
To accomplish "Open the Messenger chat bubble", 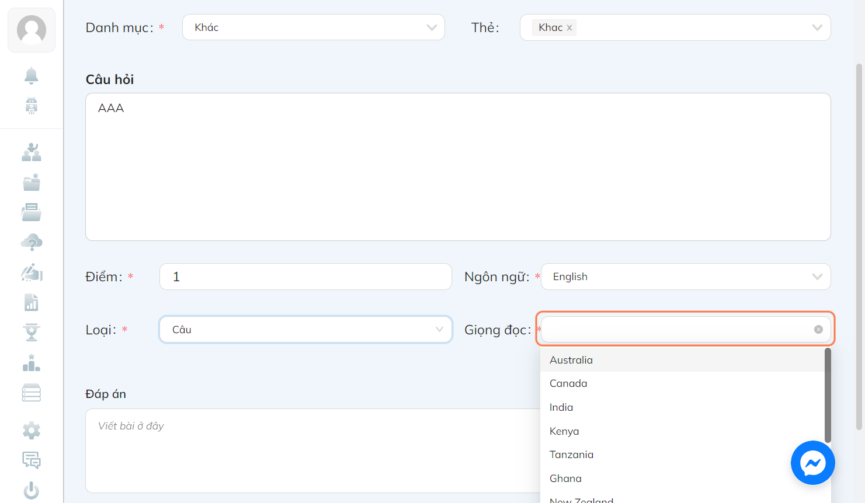I will 812,463.
